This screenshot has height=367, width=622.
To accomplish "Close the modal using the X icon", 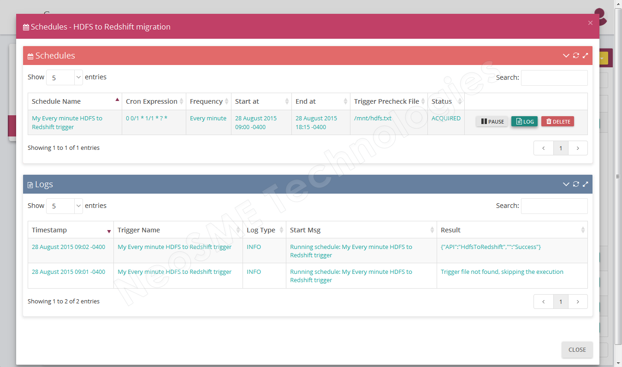I will 590,23.
